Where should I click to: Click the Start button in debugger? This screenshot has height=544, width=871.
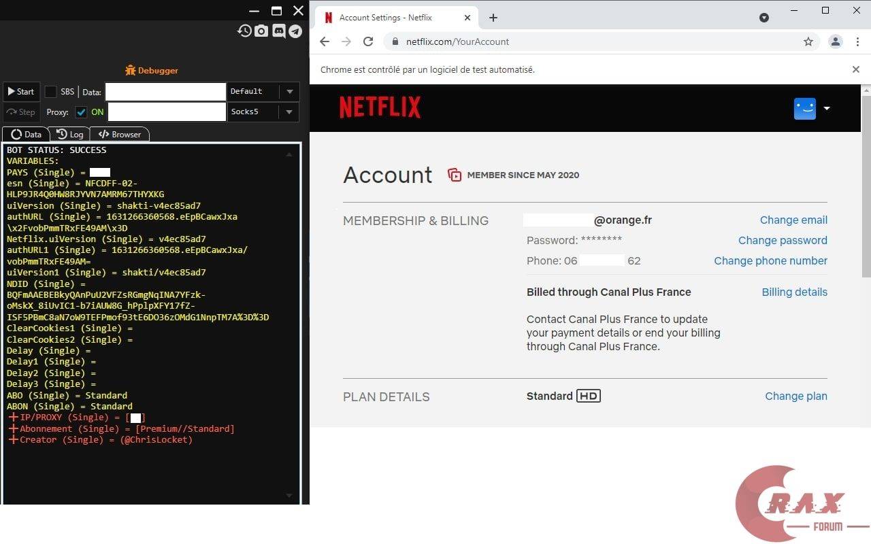pyautogui.click(x=20, y=92)
